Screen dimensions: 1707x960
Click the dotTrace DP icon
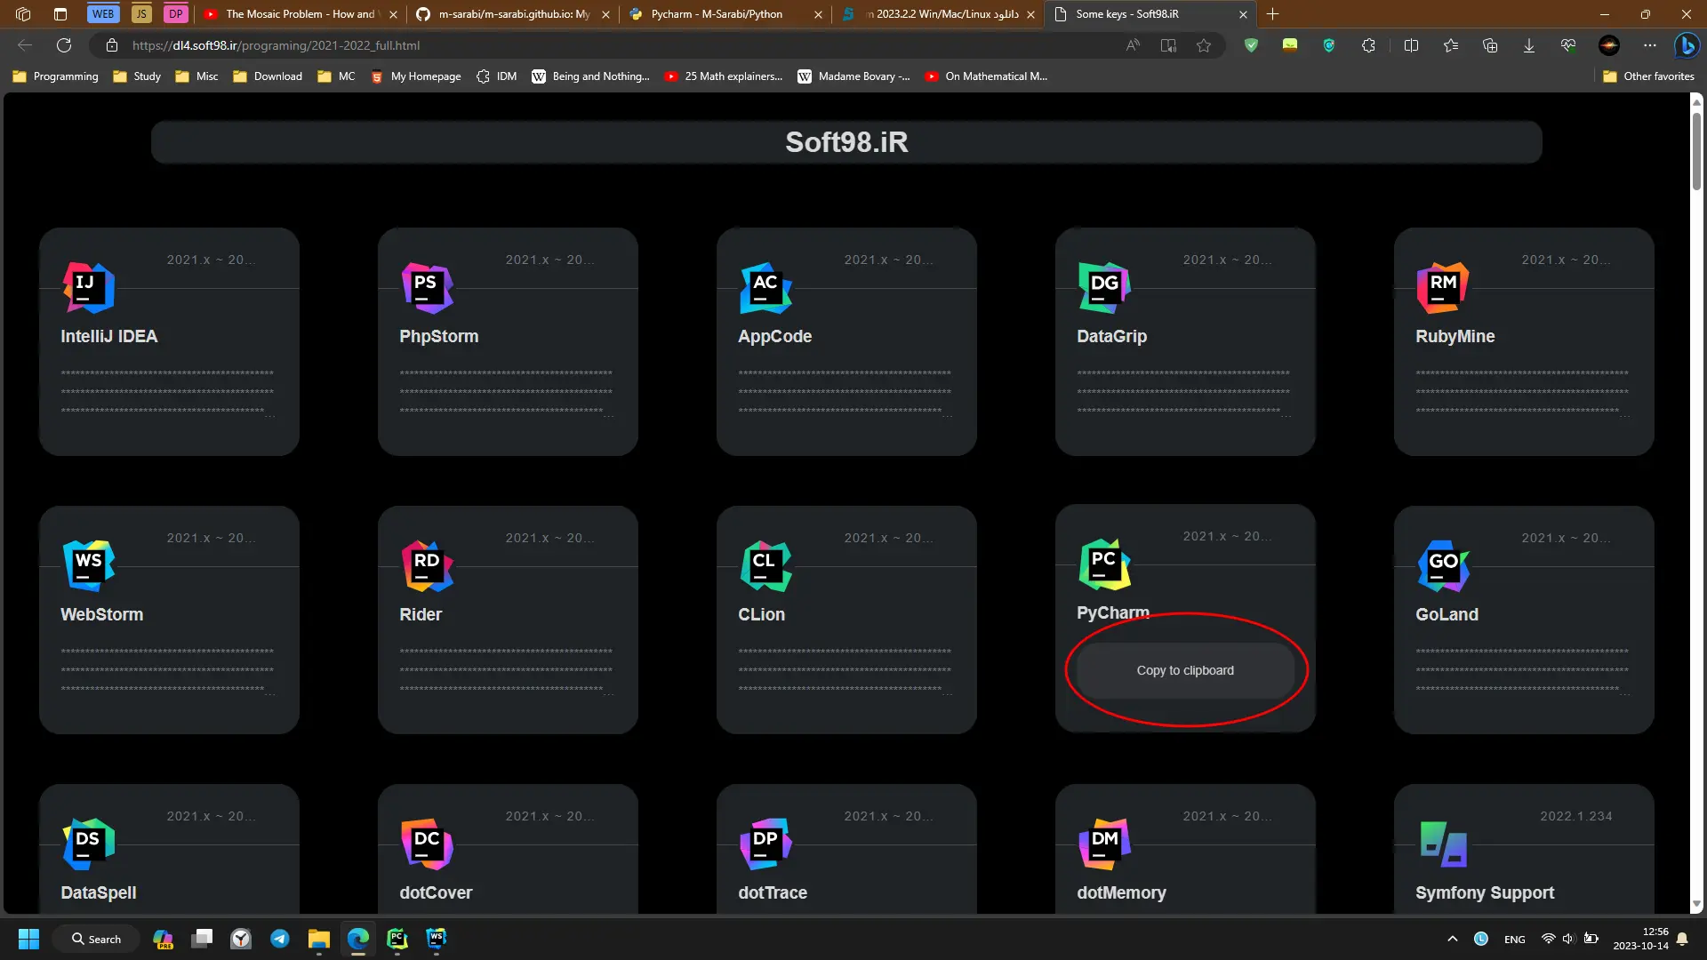[x=765, y=844]
